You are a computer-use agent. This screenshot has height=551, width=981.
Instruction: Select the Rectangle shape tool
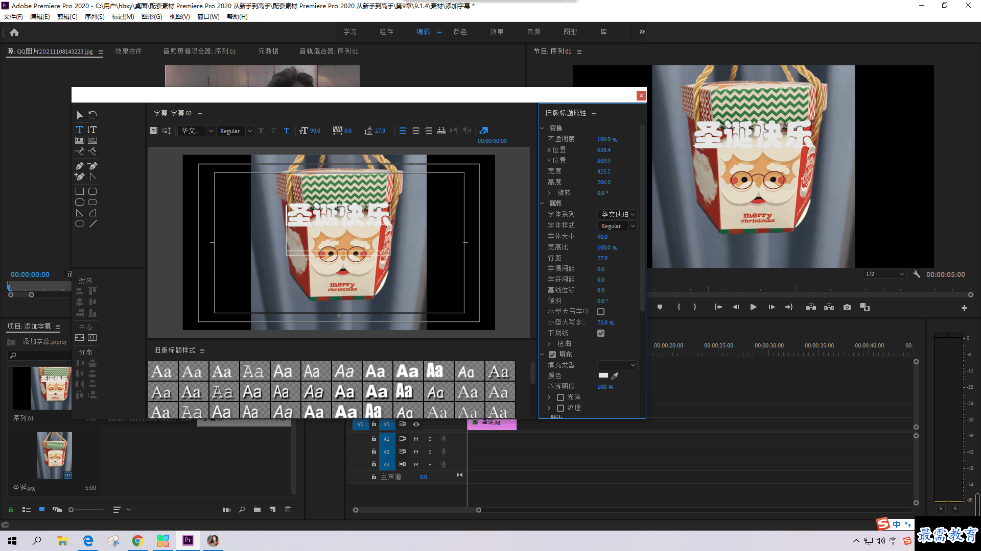[80, 191]
